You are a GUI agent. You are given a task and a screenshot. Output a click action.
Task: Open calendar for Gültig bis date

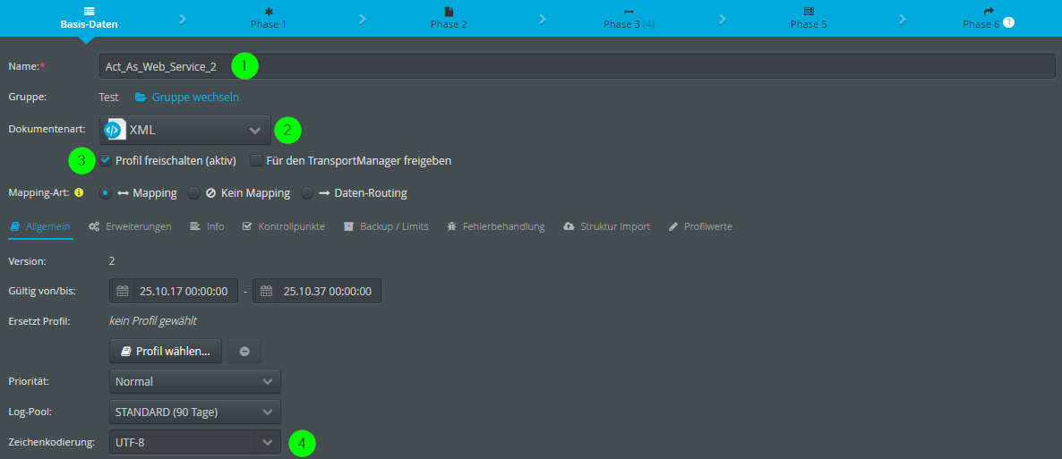pos(266,291)
